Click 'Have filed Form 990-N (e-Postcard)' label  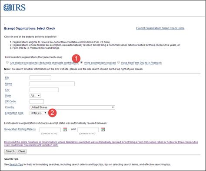(141, 63)
